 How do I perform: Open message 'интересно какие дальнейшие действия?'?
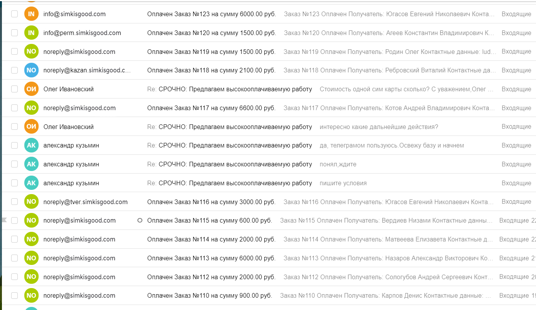click(x=379, y=127)
